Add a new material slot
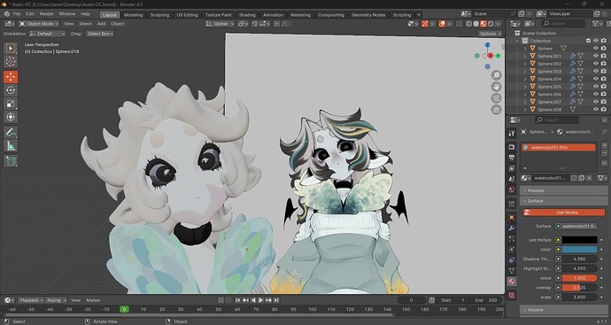 [x=605, y=146]
